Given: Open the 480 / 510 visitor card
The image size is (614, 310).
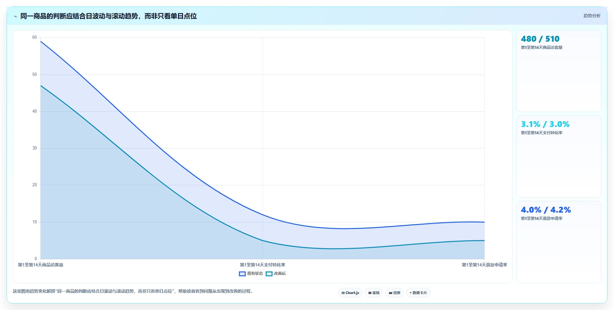Looking at the screenshot, I should click(558, 71).
